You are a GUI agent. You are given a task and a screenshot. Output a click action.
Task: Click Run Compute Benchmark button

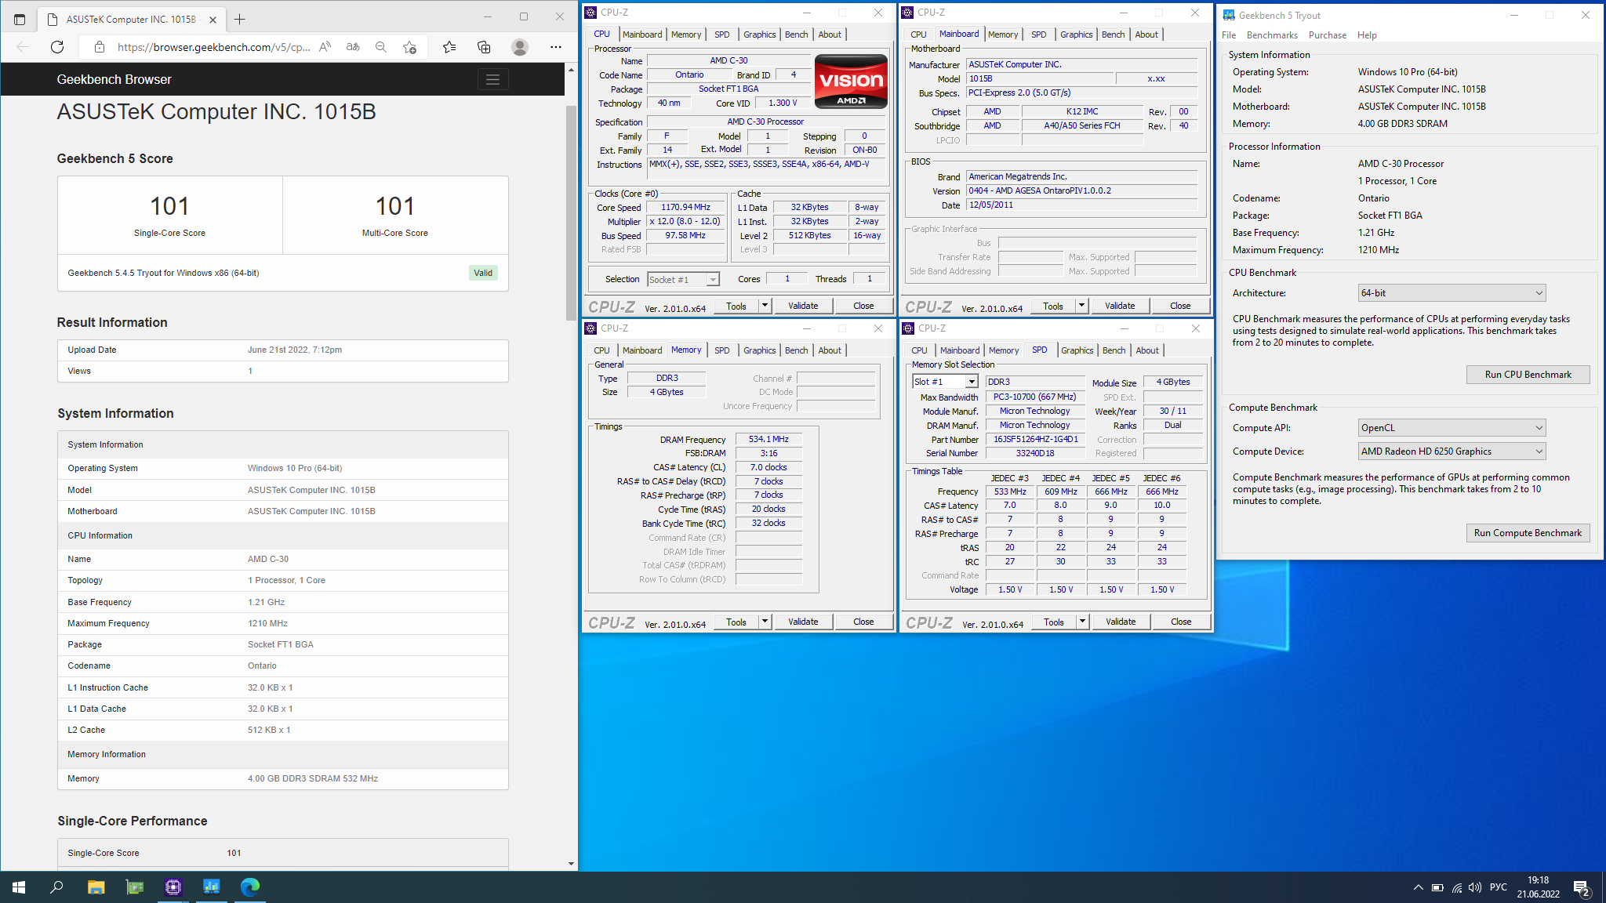point(1528,533)
